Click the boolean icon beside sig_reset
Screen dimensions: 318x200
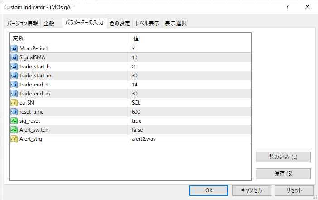14,121
